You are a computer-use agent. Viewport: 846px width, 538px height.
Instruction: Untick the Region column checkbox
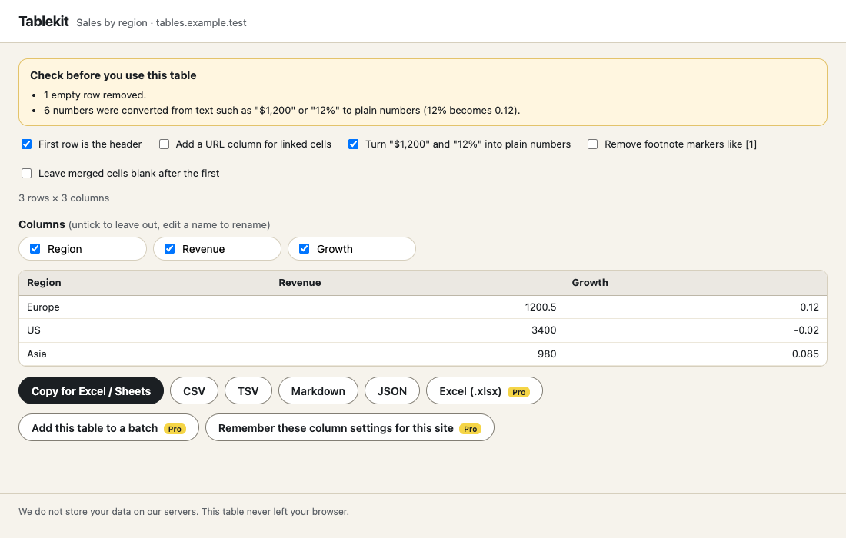[x=35, y=248]
